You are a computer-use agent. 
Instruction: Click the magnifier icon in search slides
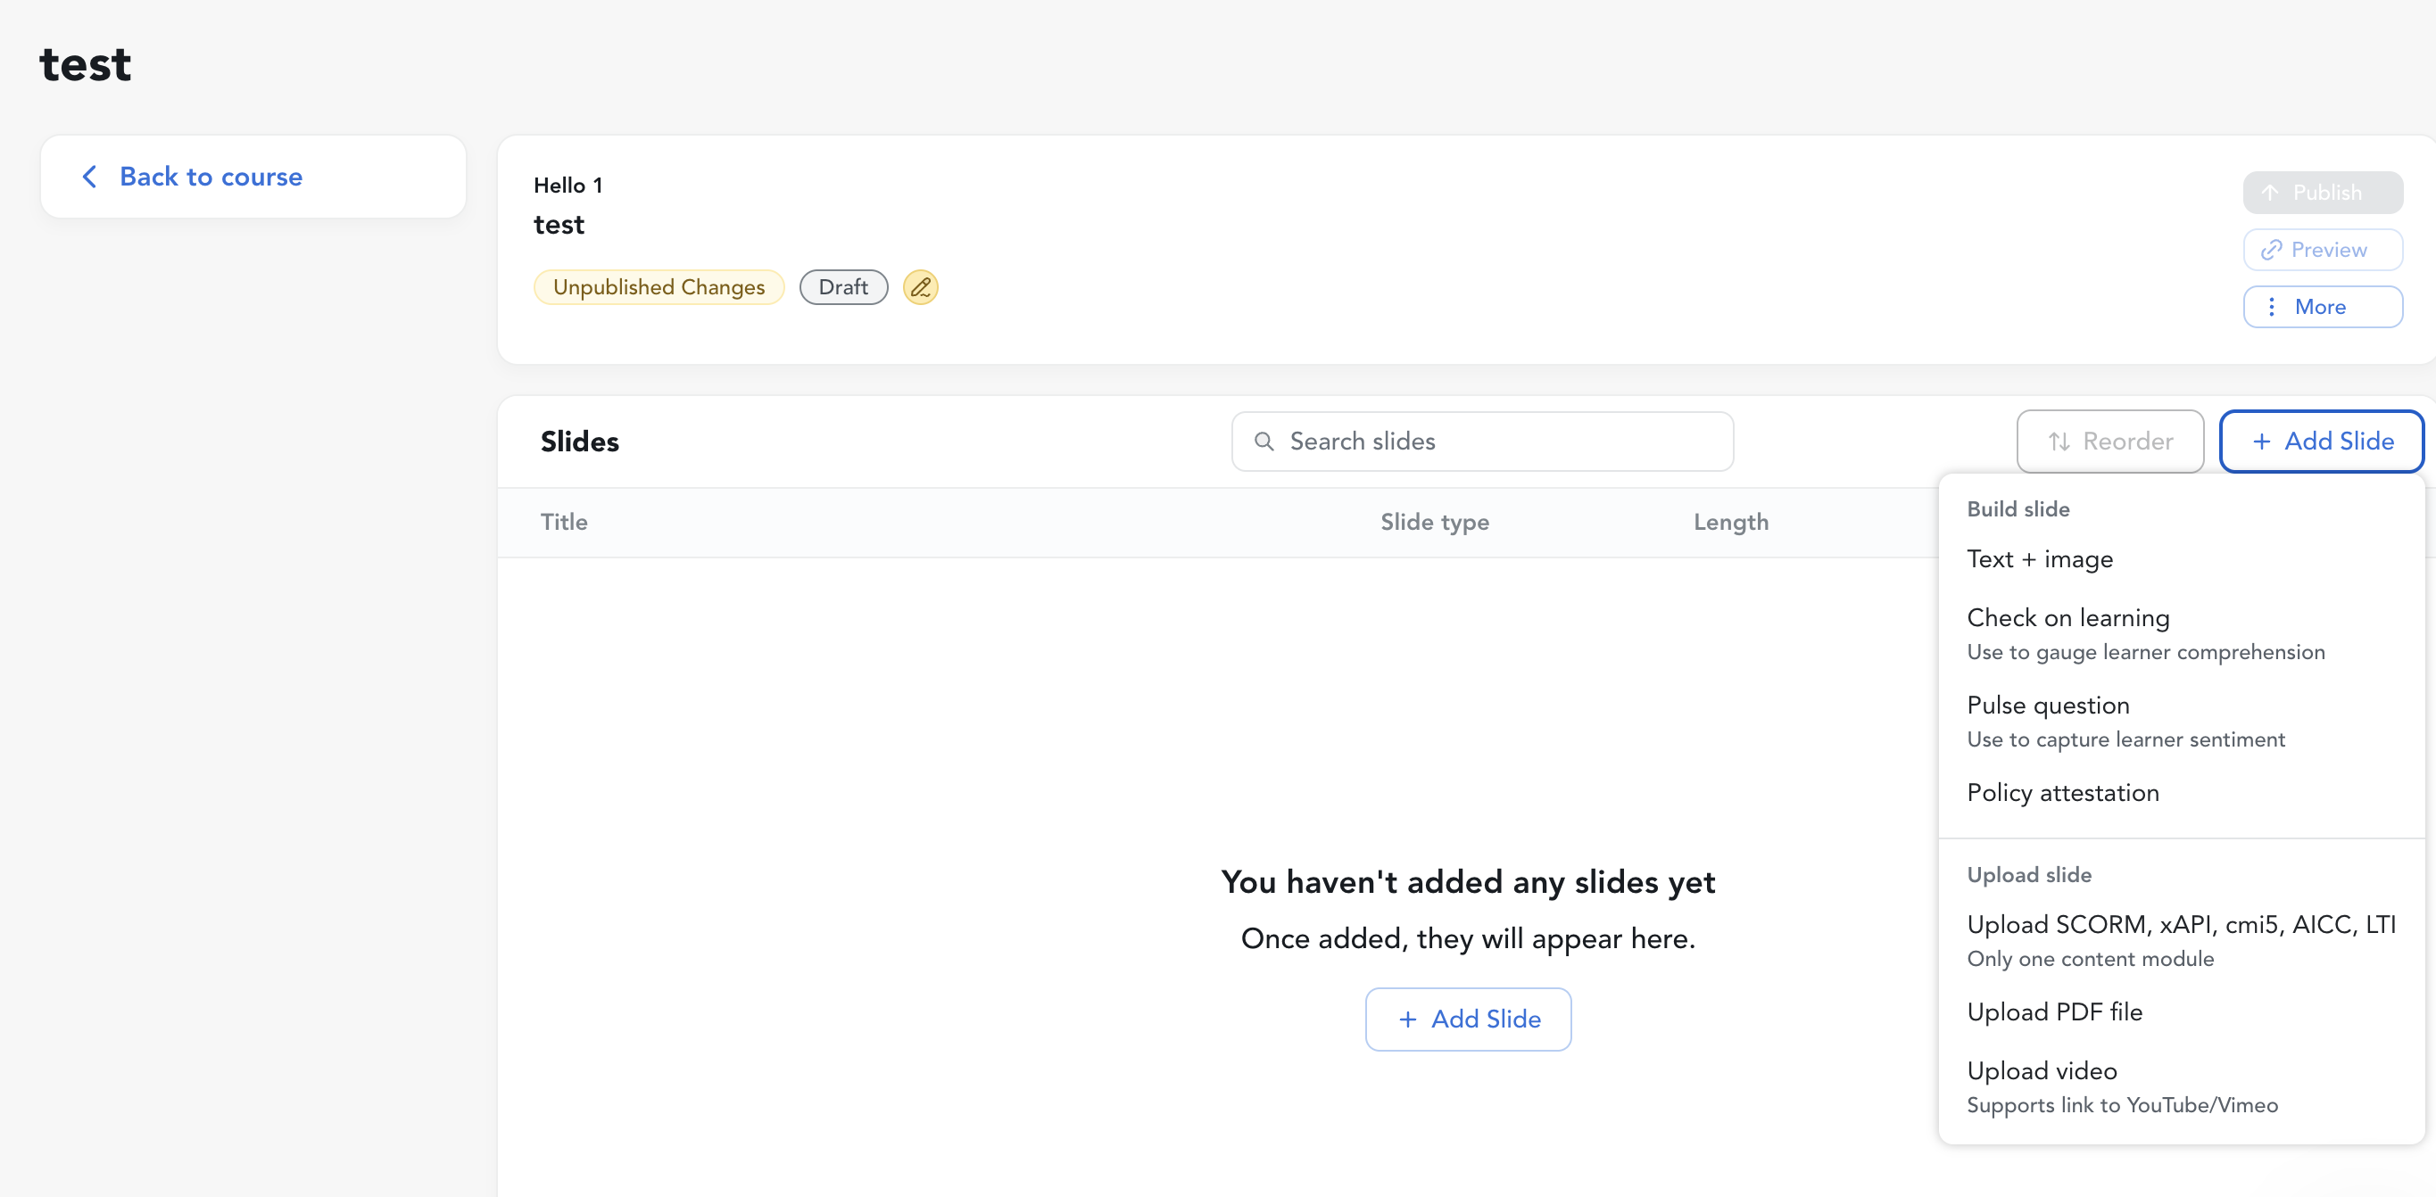pos(1264,442)
